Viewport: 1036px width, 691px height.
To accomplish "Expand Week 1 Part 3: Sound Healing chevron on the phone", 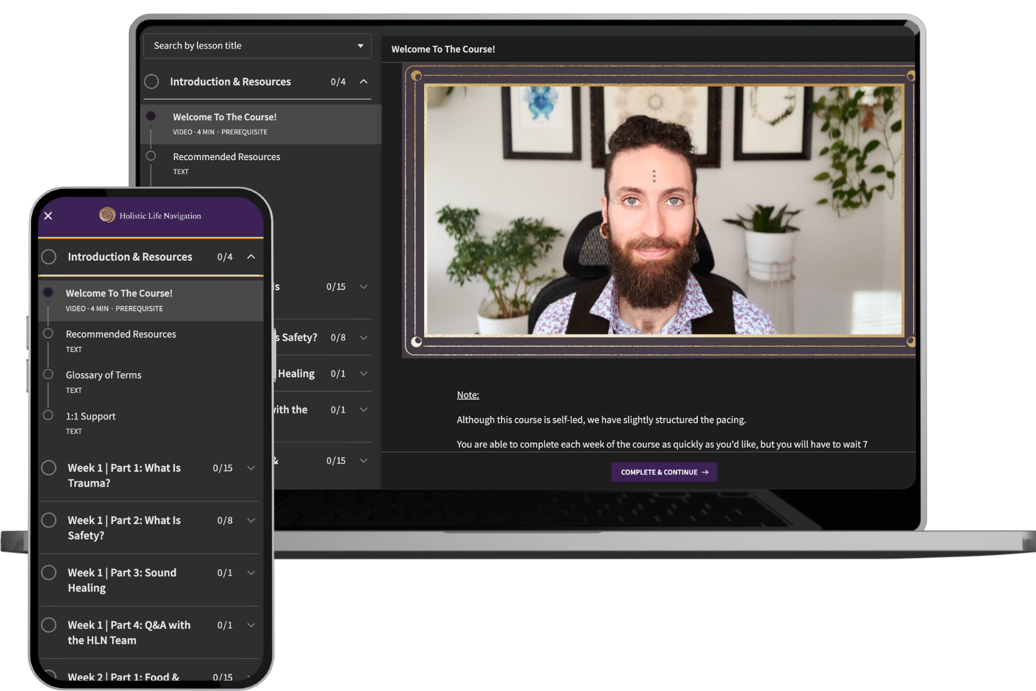I will [x=251, y=573].
